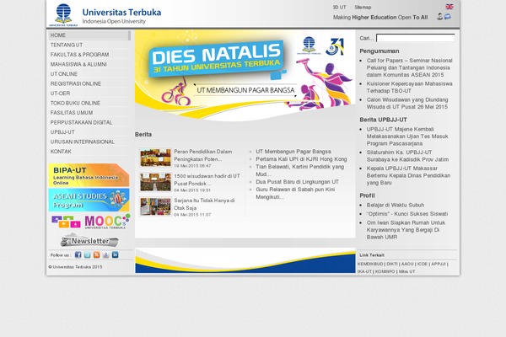Open 'UT Membangun Pagar Bangsa' news link
506x337 pixels.
pyautogui.click(x=293, y=152)
